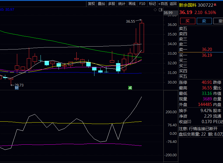The height and width of the screenshot is (163, 223).
Task: Select the 画线 drawing tool
Action: pos(132,4)
